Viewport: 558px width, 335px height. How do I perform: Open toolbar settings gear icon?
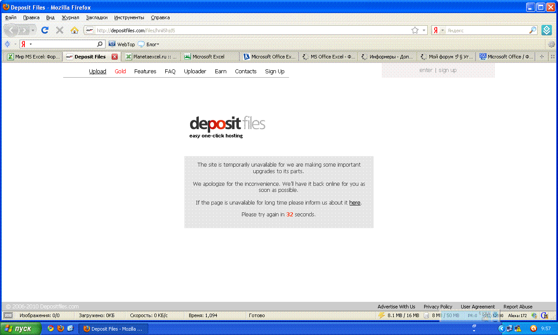(x=551, y=44)
